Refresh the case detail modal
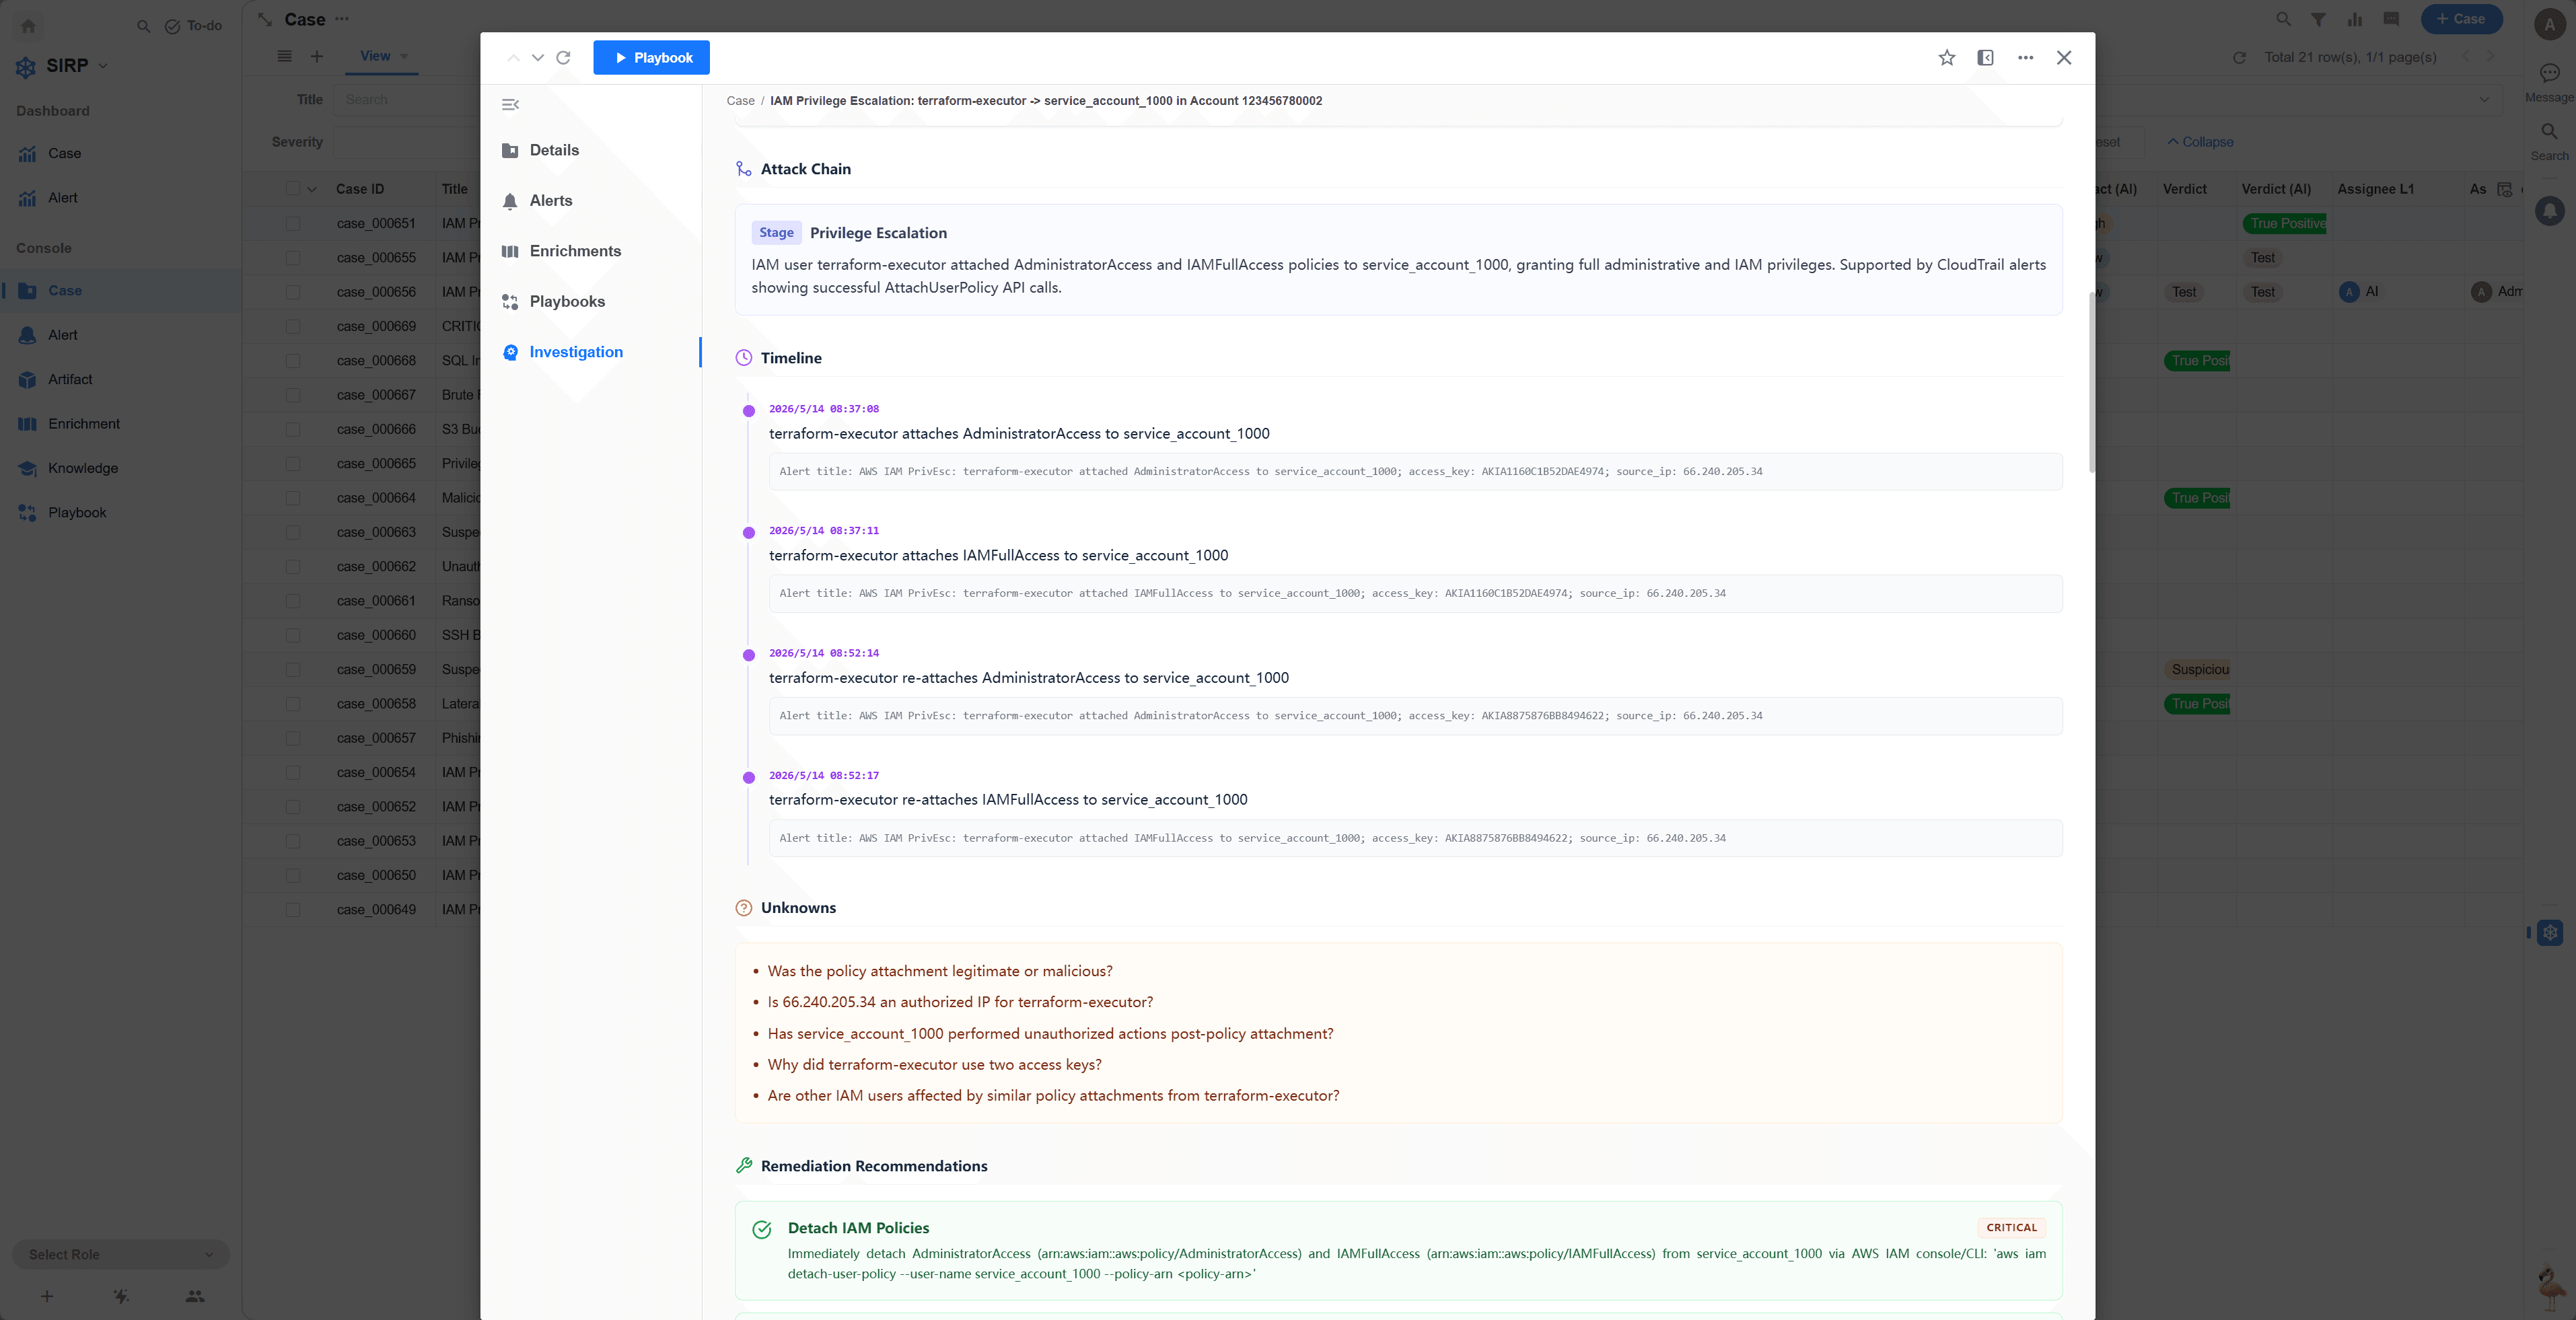 563,57
